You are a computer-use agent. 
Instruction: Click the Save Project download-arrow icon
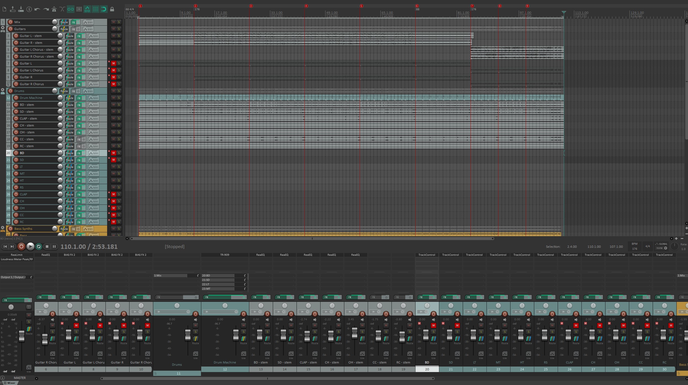point(21,9)
